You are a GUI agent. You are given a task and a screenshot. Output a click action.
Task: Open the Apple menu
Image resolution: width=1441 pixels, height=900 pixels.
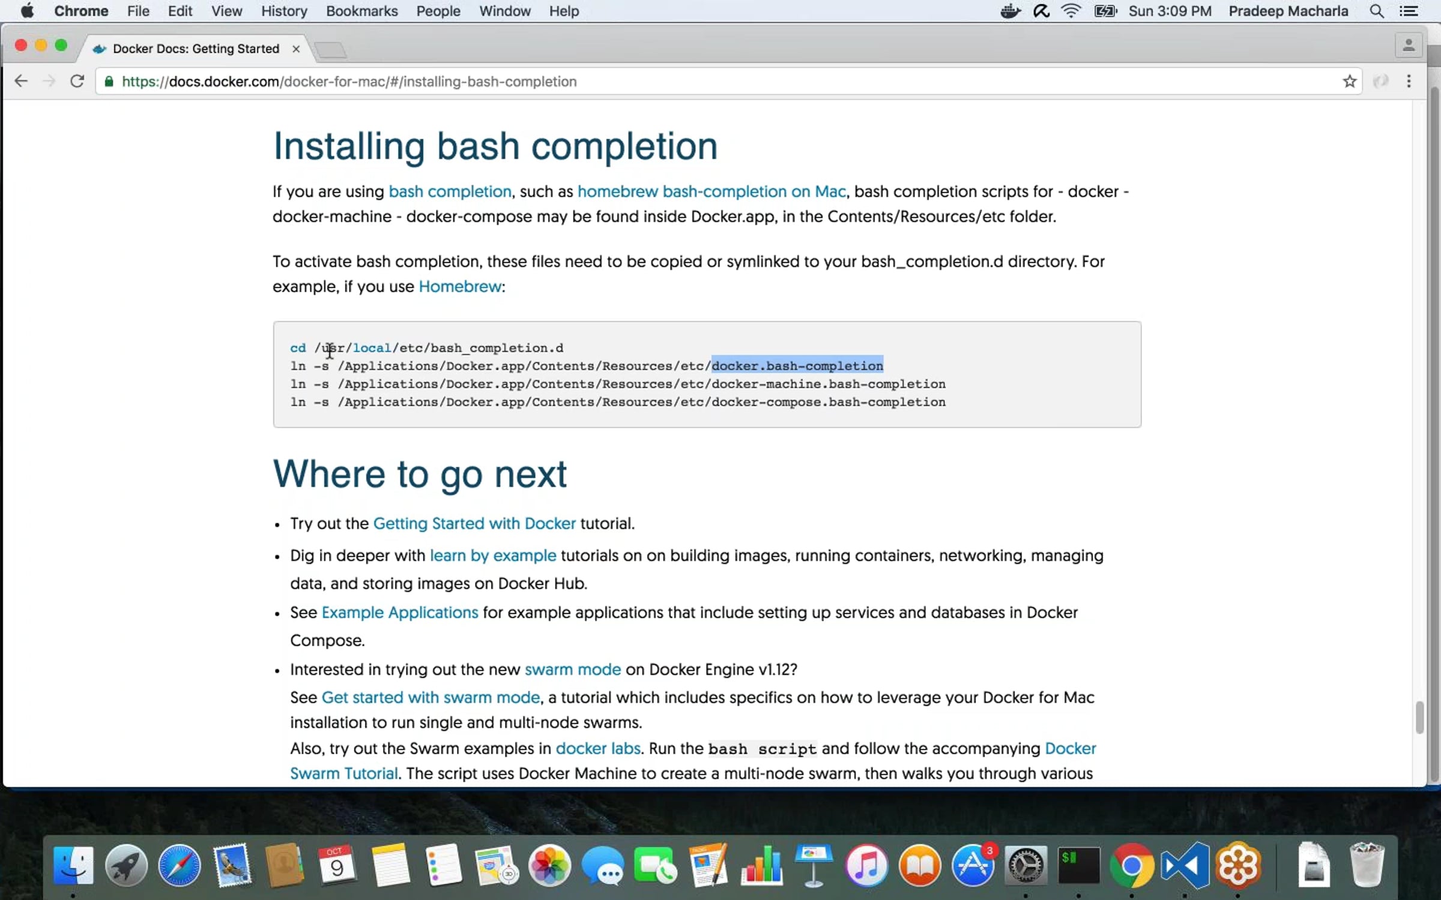[x=27, y=11]
